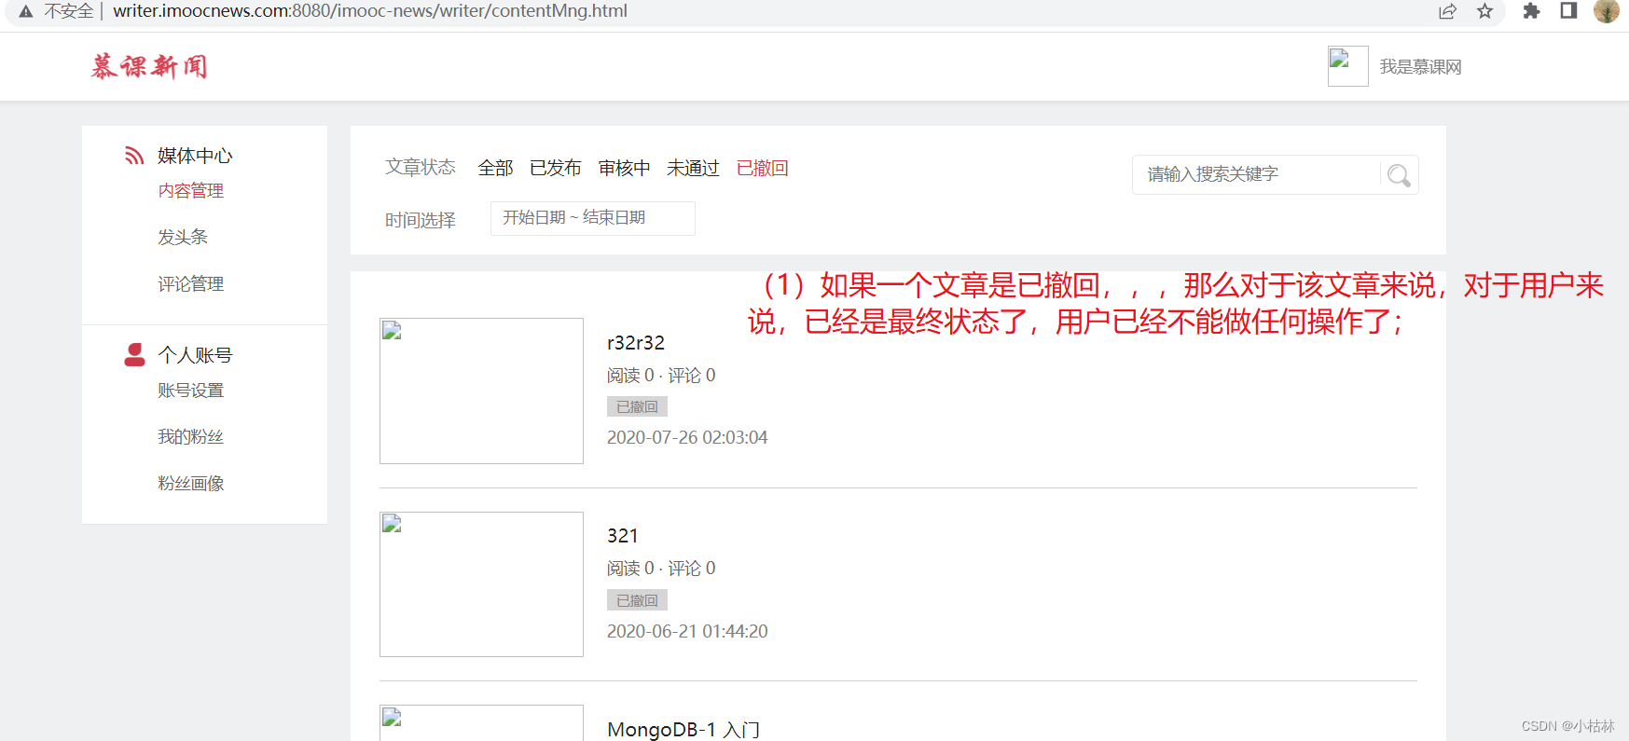Click the 时间选择 label

click(x=421, y=220)
